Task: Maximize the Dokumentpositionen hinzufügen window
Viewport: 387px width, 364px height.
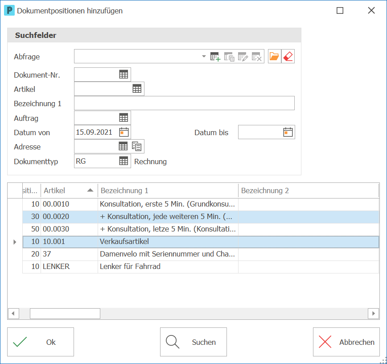Action: (340, 10)
